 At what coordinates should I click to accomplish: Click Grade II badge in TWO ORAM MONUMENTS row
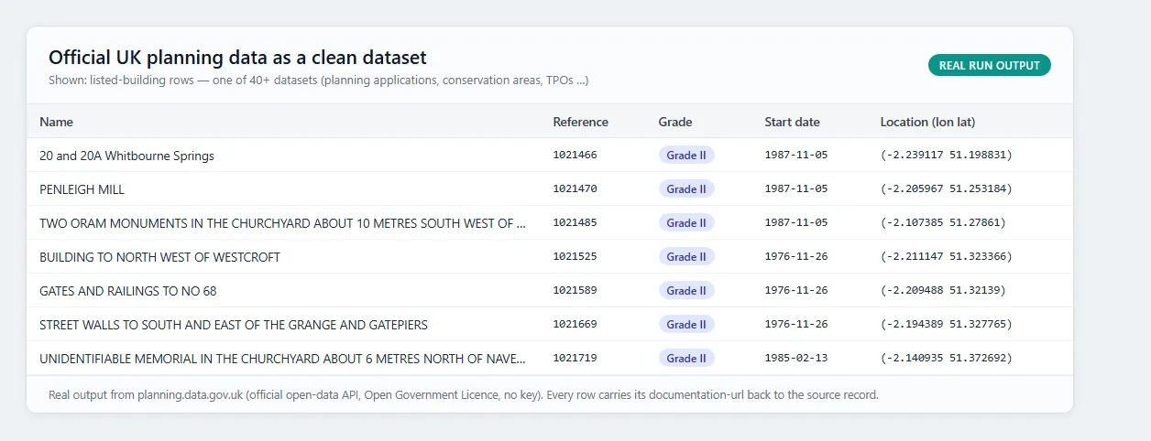[x=686, y=223]
